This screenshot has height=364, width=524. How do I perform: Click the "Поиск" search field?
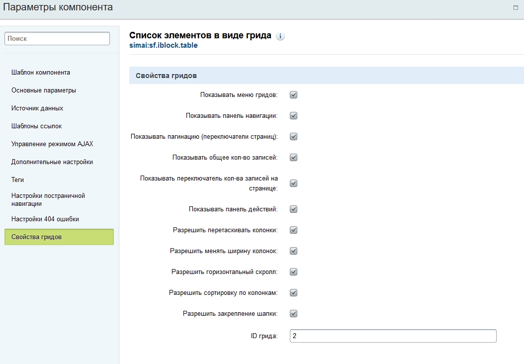click(x=57, y=39)
